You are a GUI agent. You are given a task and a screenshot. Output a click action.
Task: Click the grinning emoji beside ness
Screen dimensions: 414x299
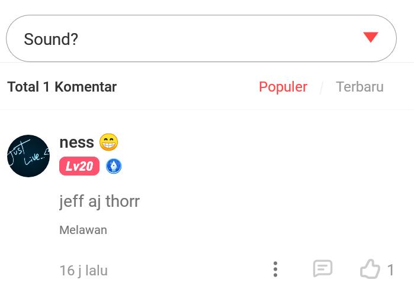[109, 142]
